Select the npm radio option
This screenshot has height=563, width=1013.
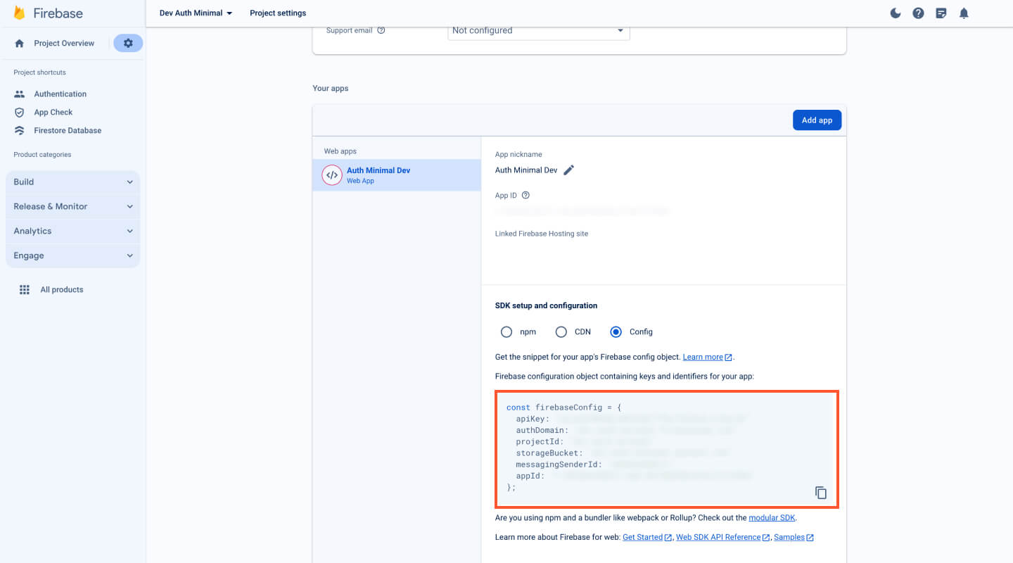tap(506, 331)
